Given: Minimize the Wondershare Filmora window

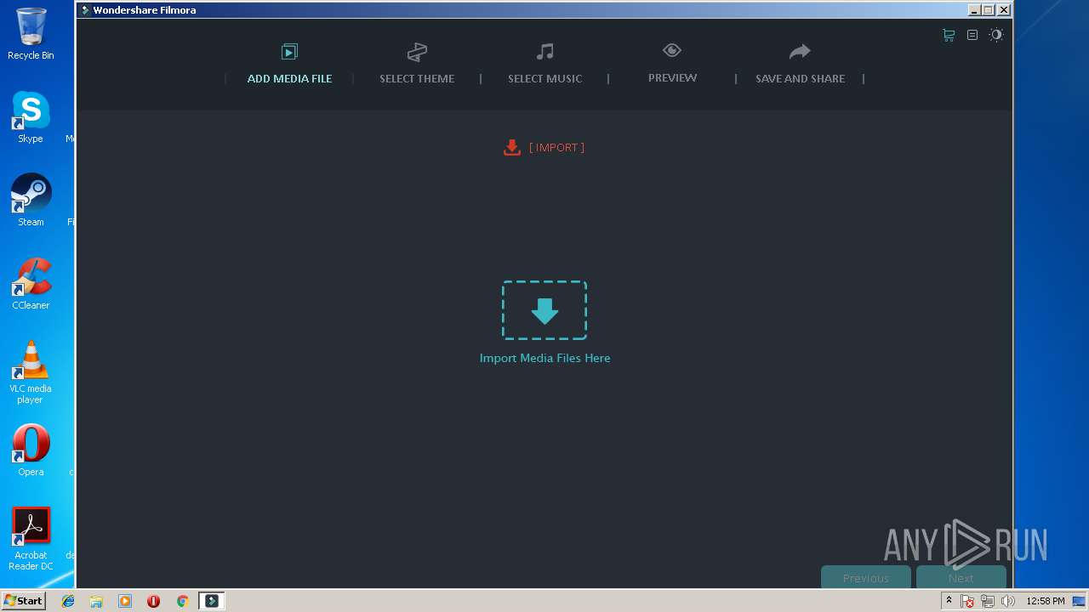Looking at the screenshot, I should (x=974, y=10).
